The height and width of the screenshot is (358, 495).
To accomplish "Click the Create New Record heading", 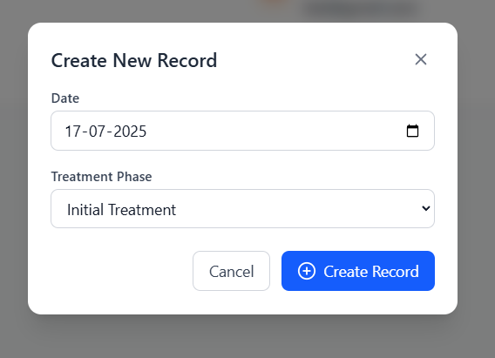I will (134, 60).
